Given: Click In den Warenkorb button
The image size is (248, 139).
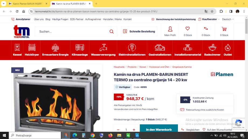Looking at the screenshot, I should 159,128.
